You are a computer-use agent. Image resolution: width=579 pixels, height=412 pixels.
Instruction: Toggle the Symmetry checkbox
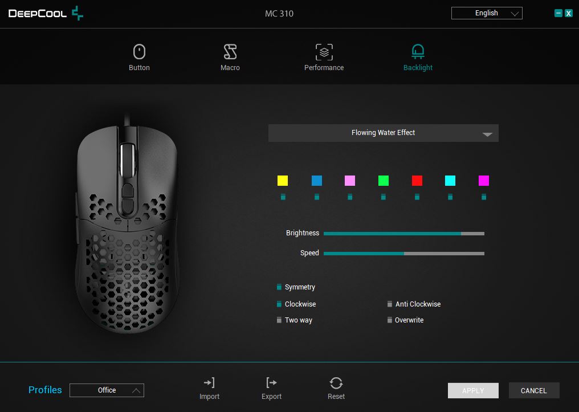tap(279, 287)
